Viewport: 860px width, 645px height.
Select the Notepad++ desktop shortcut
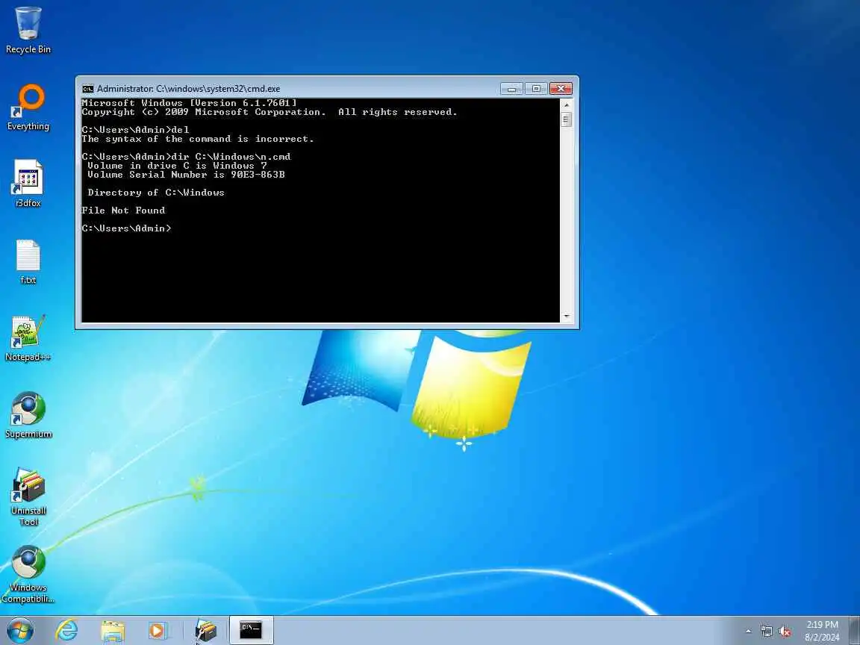click(x=28, y=338)
